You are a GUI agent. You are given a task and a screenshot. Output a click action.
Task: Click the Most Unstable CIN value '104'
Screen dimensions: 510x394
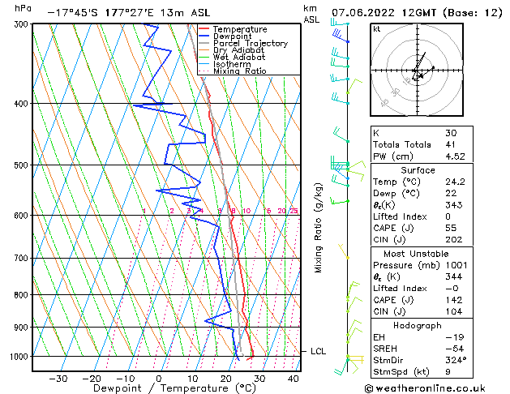click(x=454, y=311)
